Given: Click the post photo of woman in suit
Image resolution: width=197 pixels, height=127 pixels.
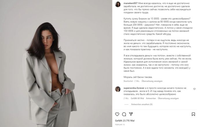Looking at the screenshot, I should point(56,64).
